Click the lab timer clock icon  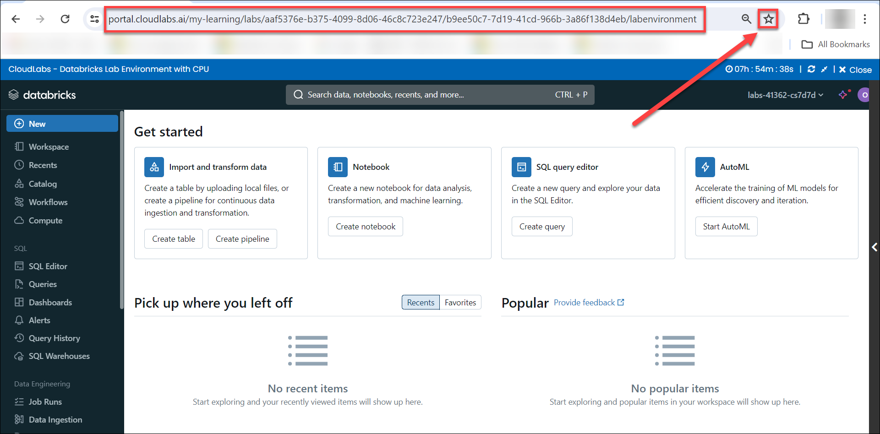(729, 69)
